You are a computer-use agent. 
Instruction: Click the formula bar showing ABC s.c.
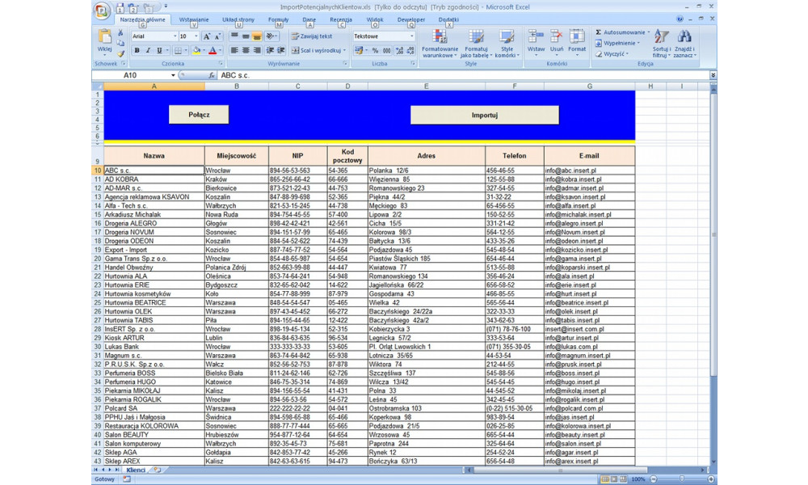pos(463,75)
